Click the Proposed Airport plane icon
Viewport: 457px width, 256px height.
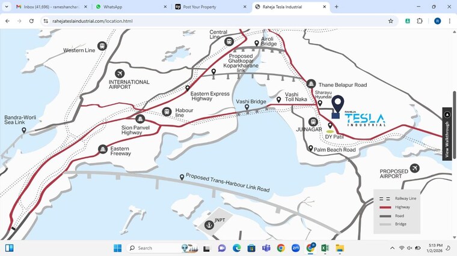coord(414,168)
